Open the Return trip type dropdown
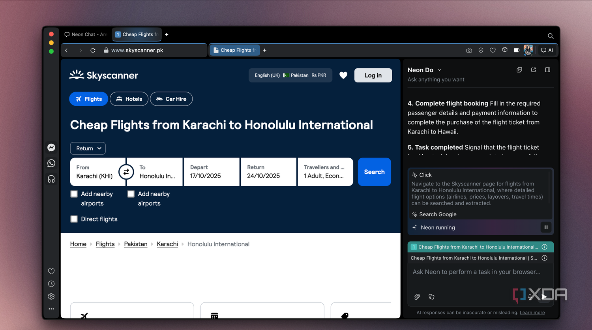This screenshot has width=592, height=330. (88, 148)
